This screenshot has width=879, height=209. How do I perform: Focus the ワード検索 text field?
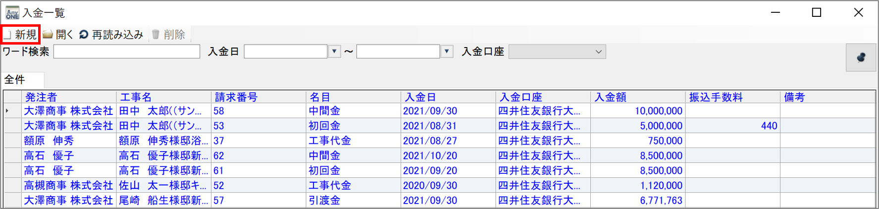[x=126, y=52]
